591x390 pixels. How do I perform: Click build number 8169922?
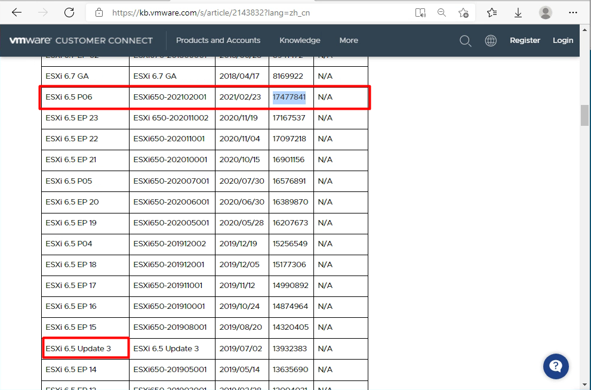pos(288,76)
